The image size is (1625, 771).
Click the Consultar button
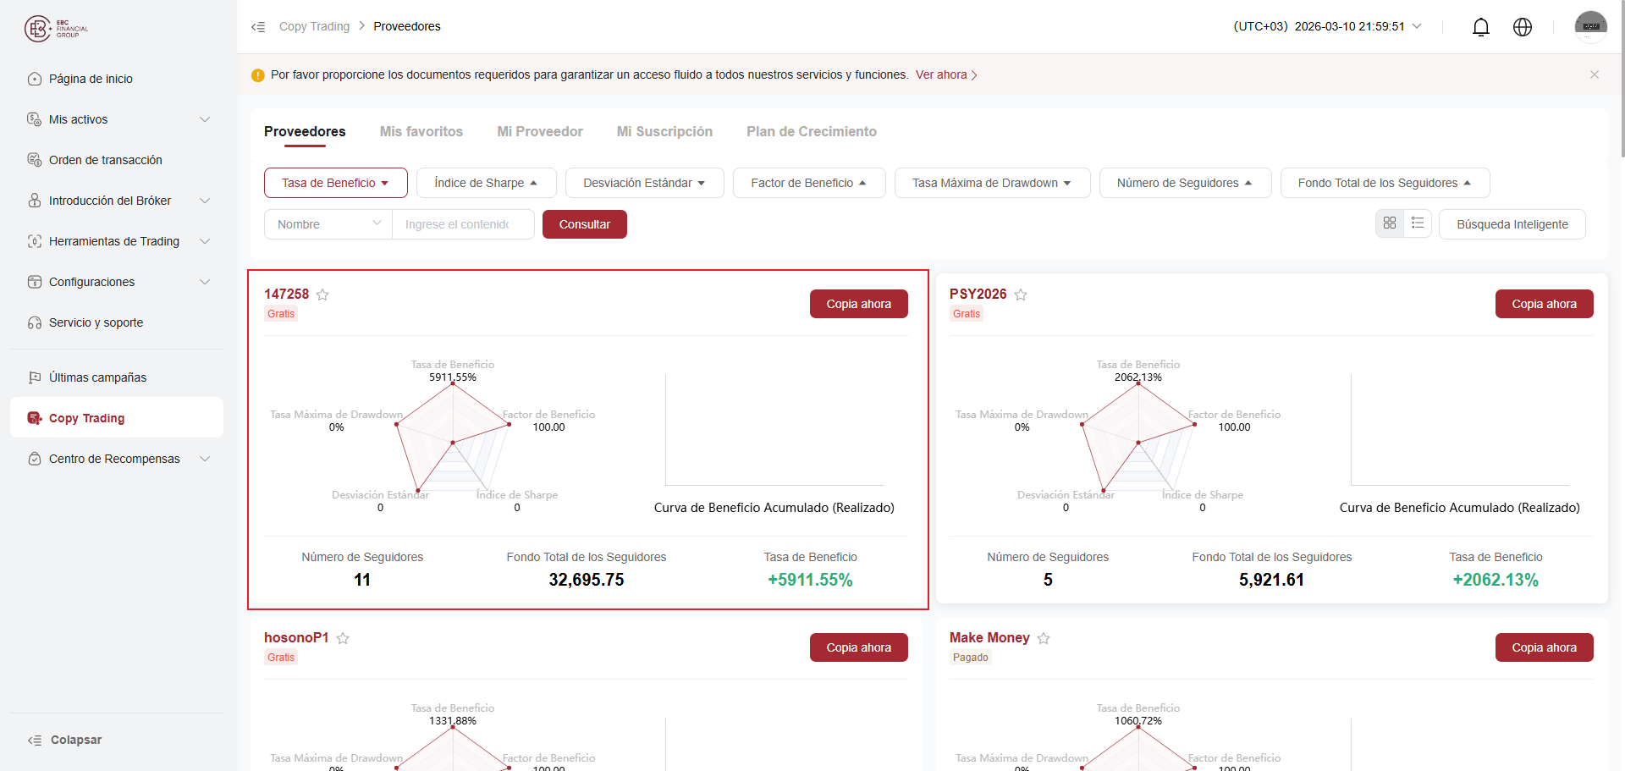click(584, 224)
